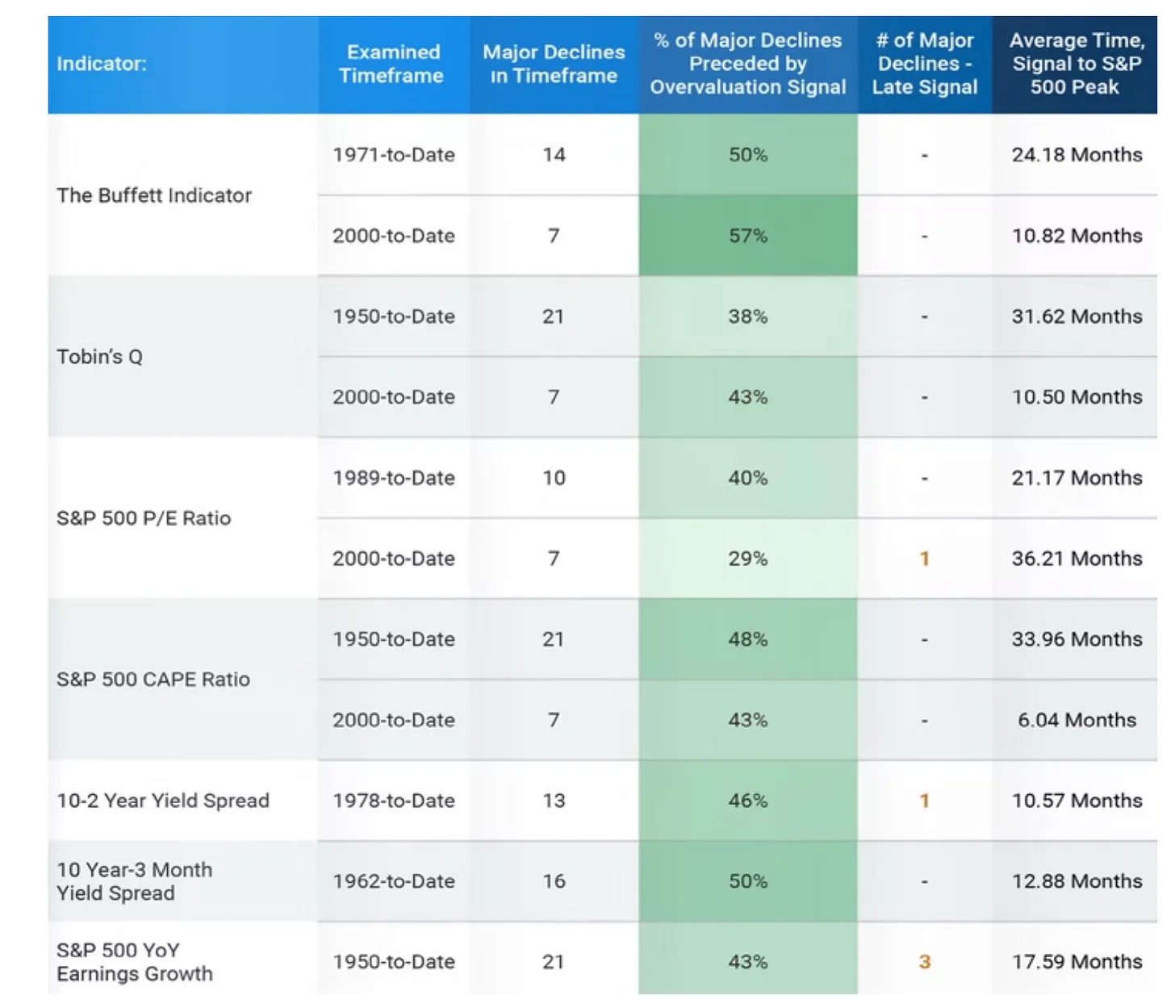Click the S&P 500 P/E Ratio label
This screenshot has height=1004, width=1175.
click(144, 518)
